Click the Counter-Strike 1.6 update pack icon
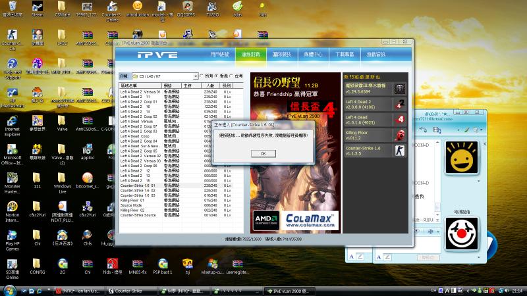Image resolution: width=527 pixels, height=296 pixels. [x=399, y=150]
